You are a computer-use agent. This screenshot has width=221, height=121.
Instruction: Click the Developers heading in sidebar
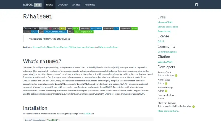(166, 67)
